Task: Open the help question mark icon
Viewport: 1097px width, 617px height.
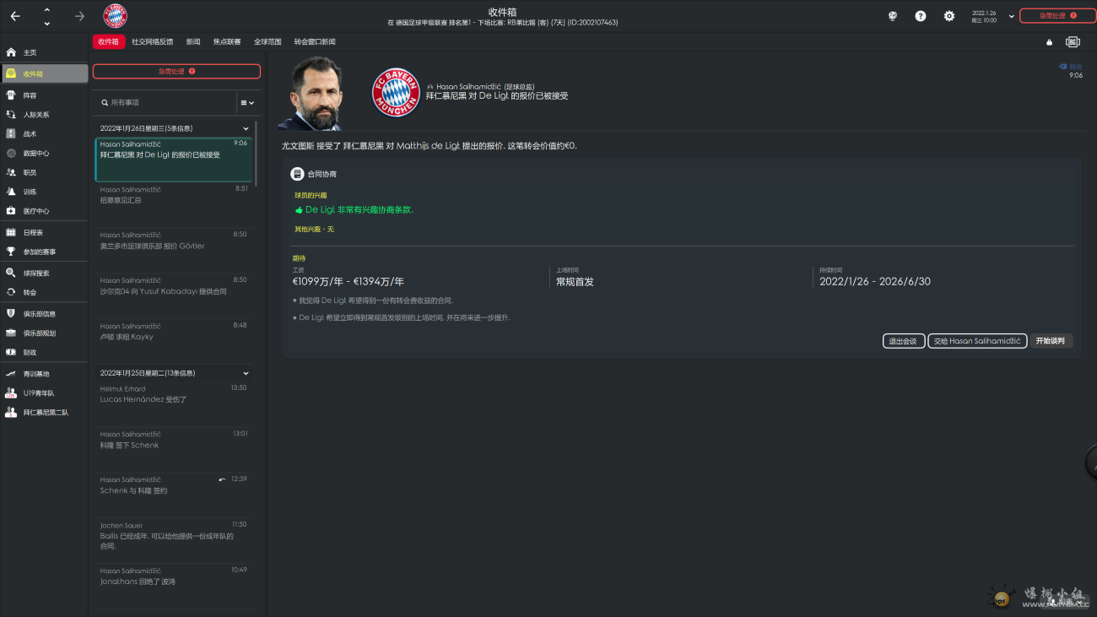Action: coord(921,16)
